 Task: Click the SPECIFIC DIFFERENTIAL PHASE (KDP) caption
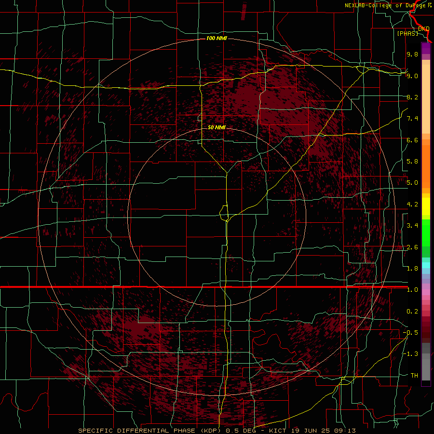coord(150,431)
